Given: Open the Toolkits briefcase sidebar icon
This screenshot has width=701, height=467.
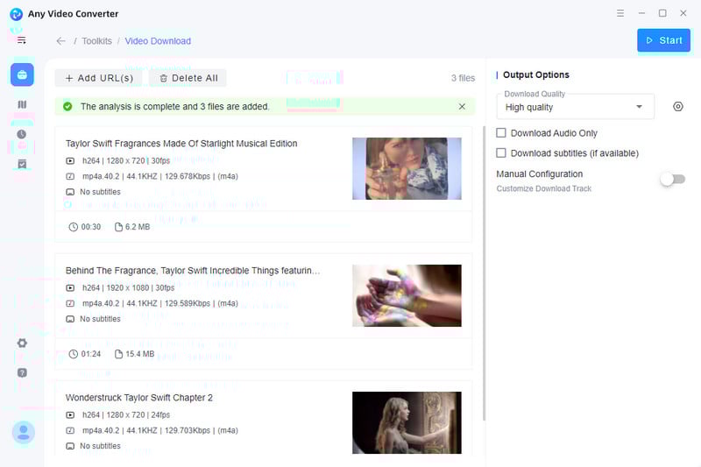Looking at the screenshot, I should (22, 74).
